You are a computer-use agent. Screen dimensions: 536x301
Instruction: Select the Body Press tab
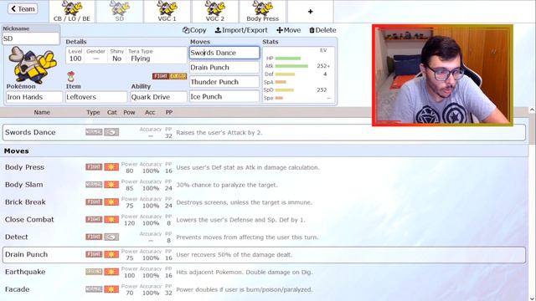[262, 11]
